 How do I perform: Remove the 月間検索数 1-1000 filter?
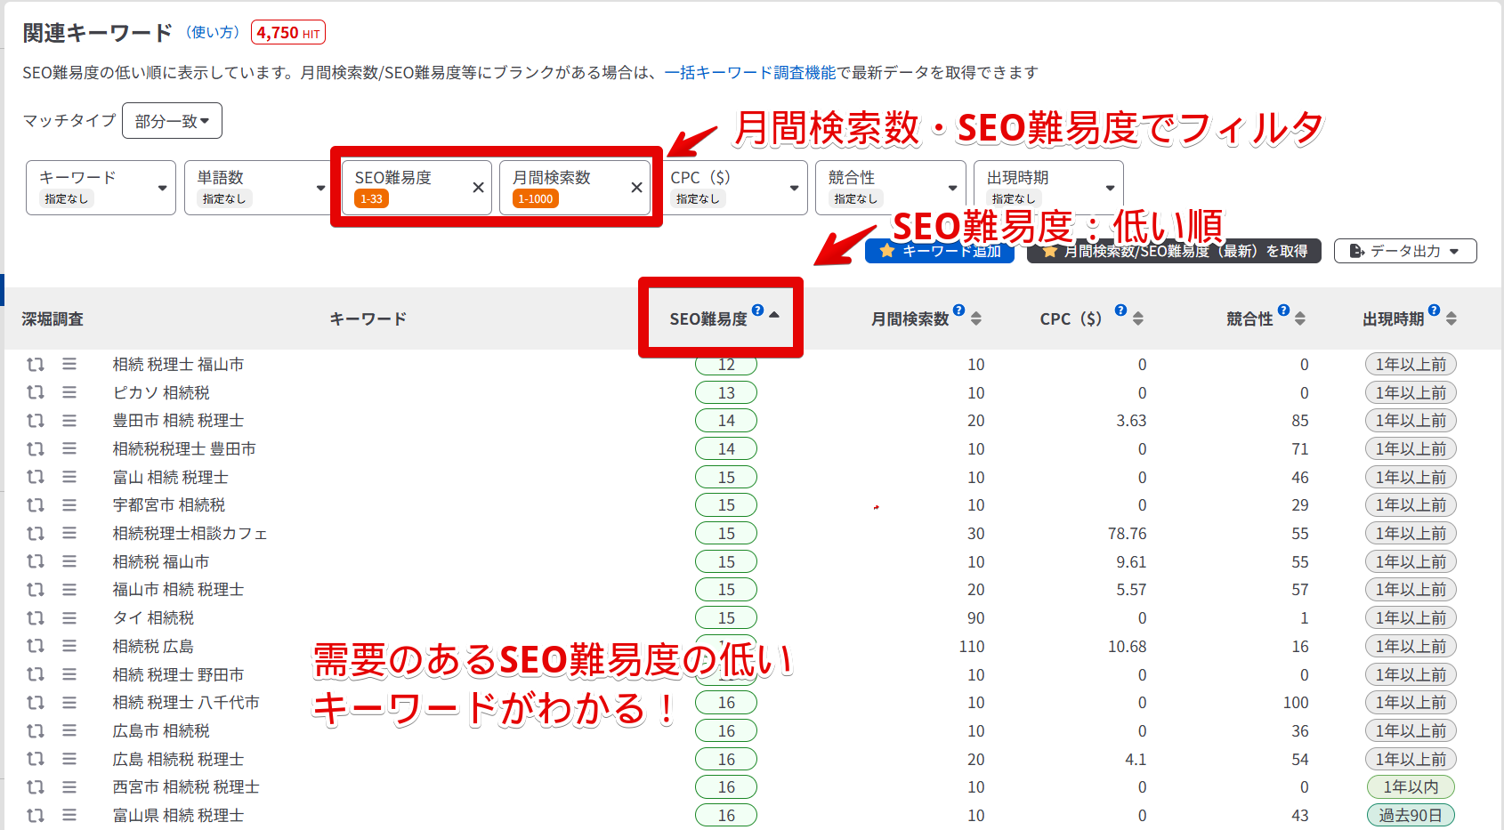tap(636, 188)
